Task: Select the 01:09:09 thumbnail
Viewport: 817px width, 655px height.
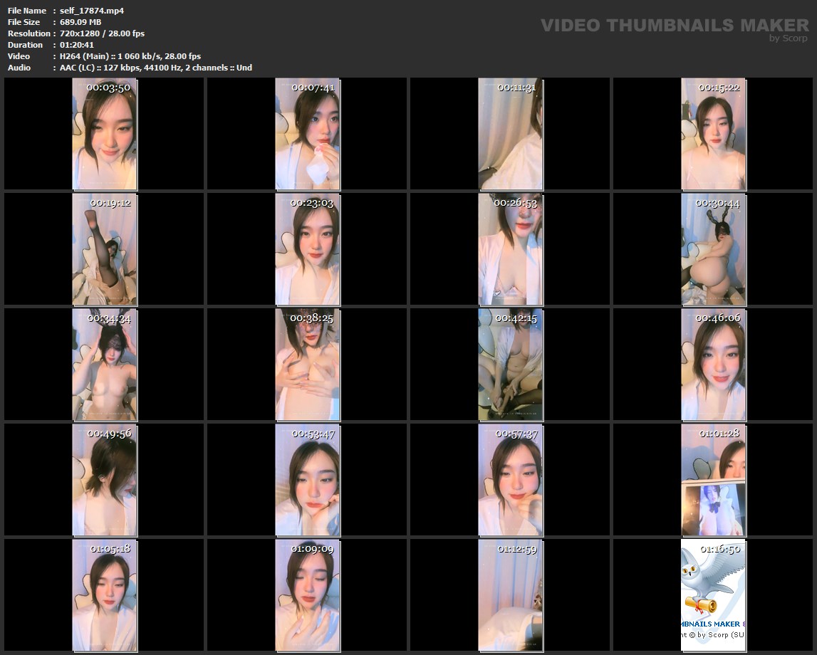Action: click(x=308, y=595)
